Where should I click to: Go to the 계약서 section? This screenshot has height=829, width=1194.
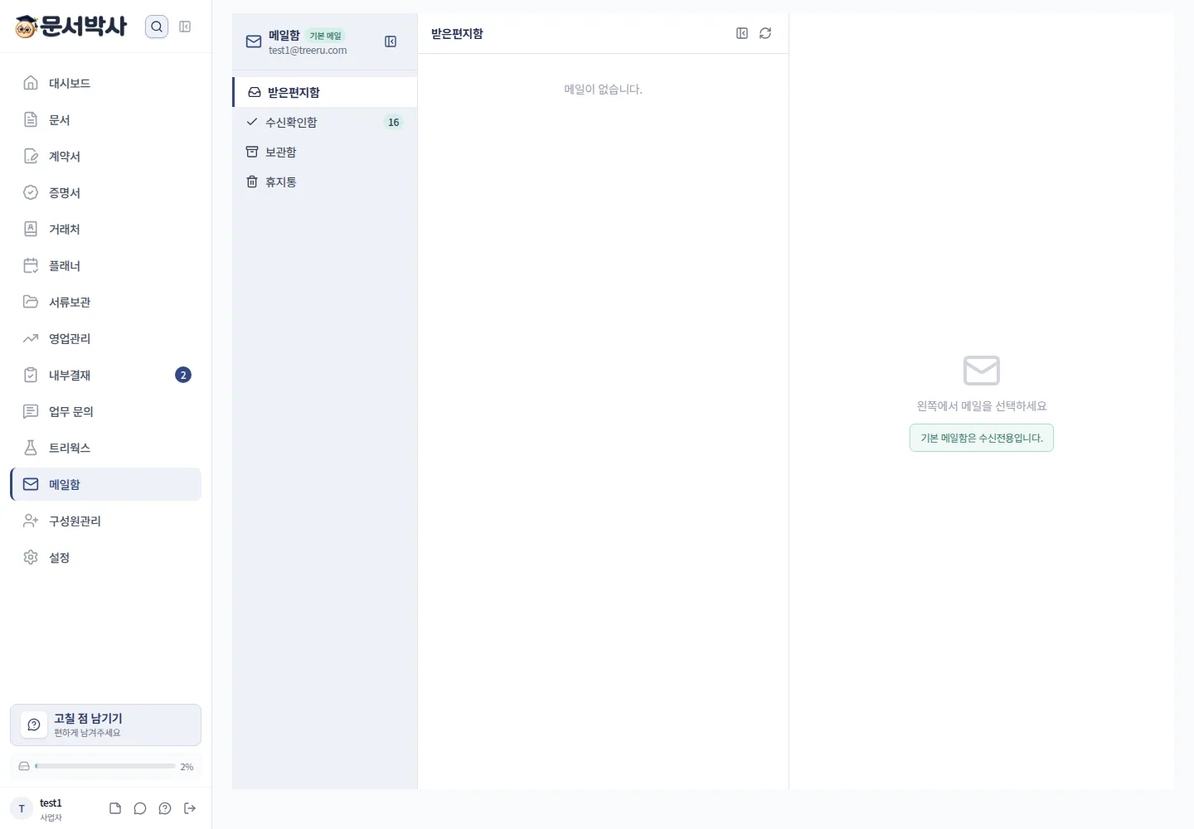coord(105,156)
